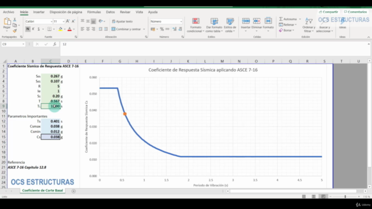Open the Archivo menu
Image resolution: width=372 pixels, height=209 pixels.
[9, 12]
